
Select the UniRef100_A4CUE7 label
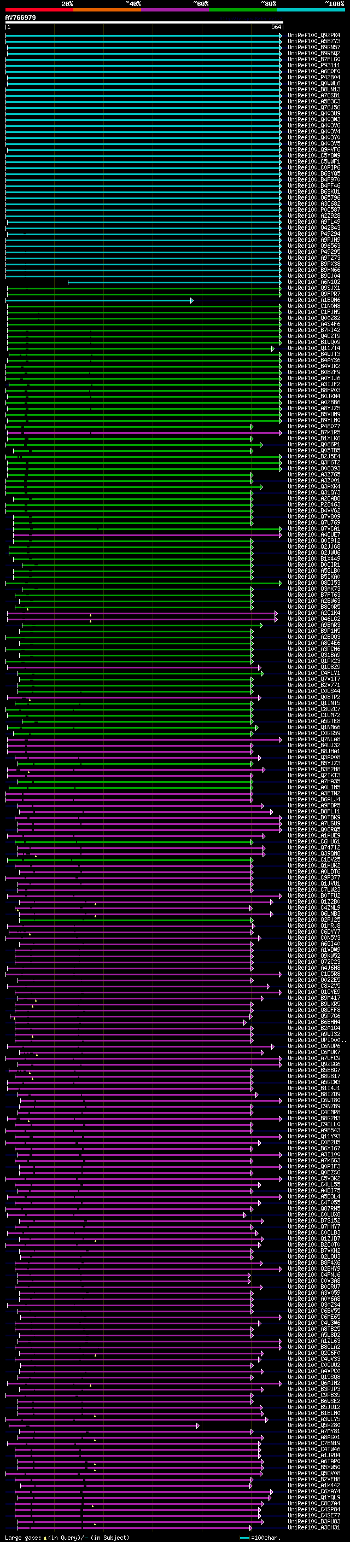tap(314, 535)
